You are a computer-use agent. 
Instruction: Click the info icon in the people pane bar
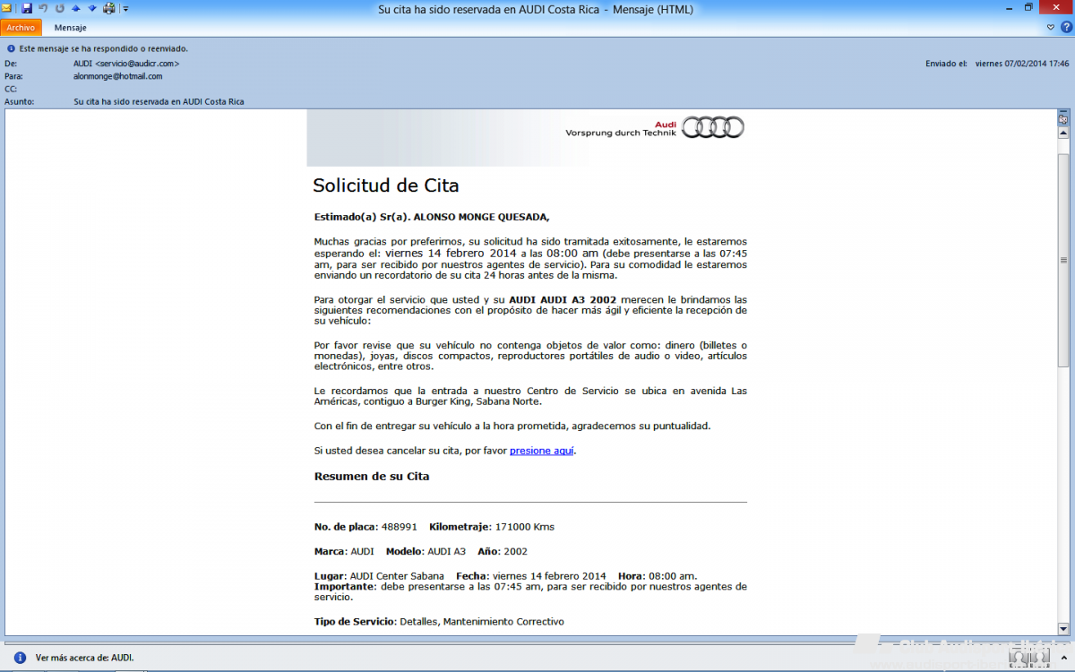click(x=20, y=657)
